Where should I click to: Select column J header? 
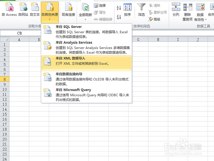(x=198, y=39)
